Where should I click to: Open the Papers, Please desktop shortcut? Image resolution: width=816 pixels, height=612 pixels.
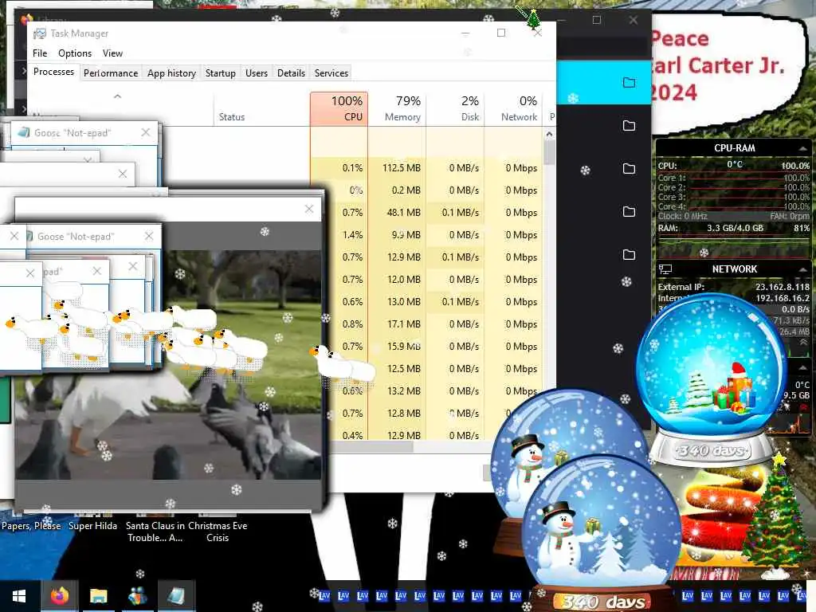31,526
